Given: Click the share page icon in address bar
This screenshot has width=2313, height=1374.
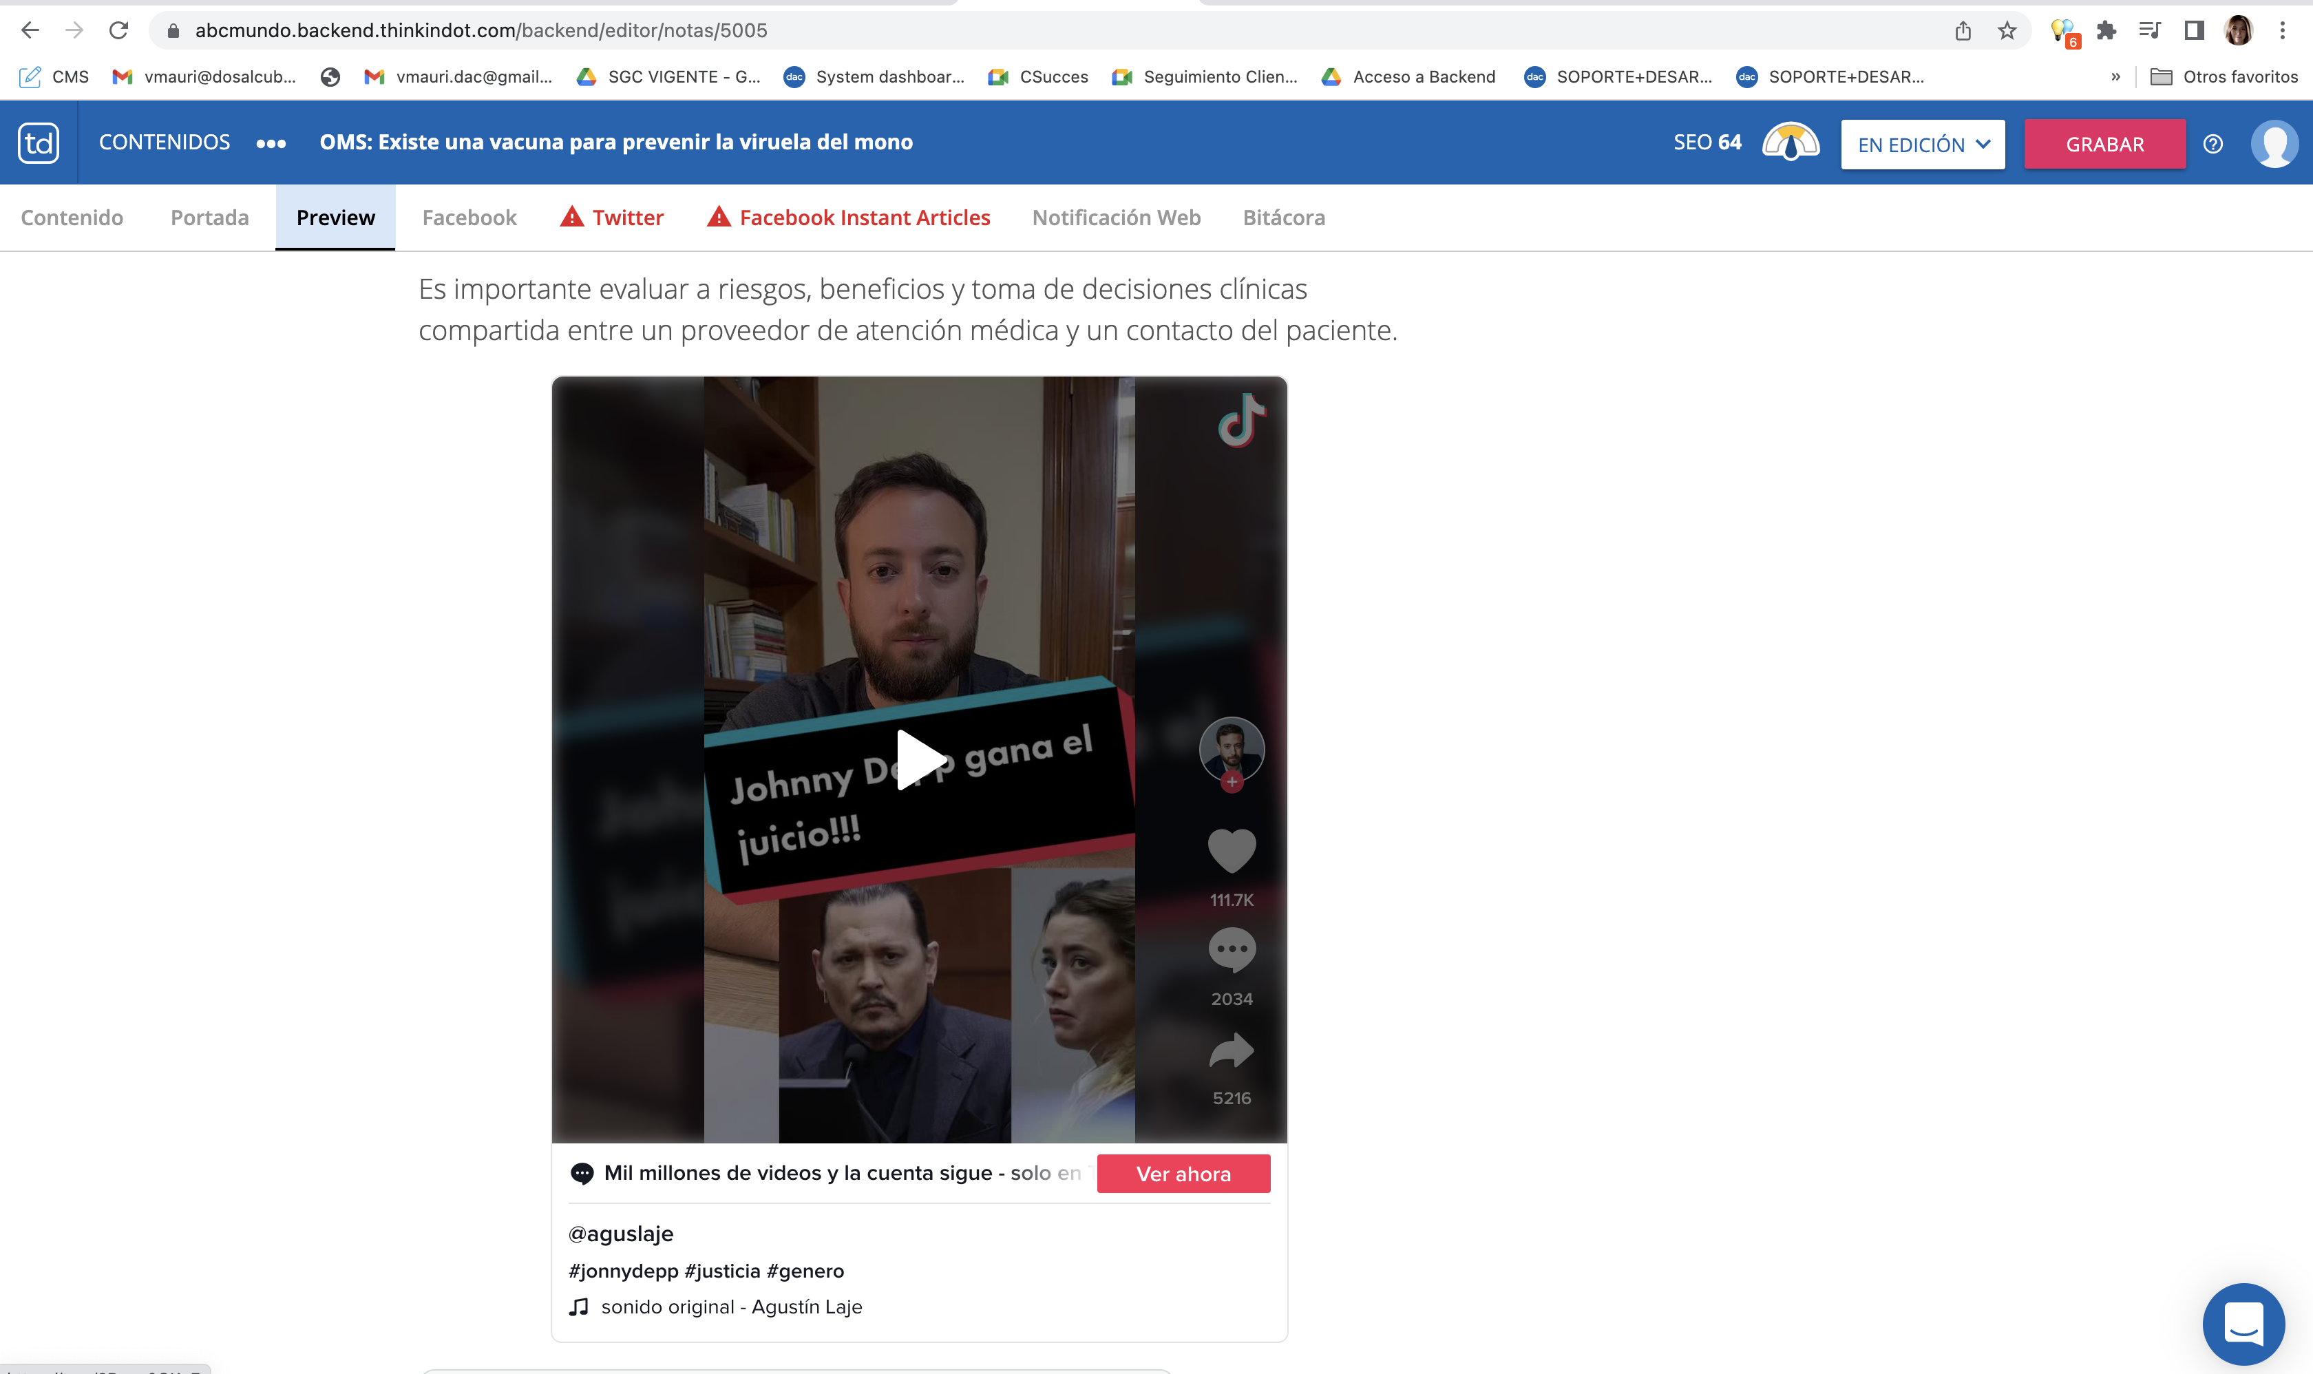Looking at the screenshot, I should point(1963,30).
